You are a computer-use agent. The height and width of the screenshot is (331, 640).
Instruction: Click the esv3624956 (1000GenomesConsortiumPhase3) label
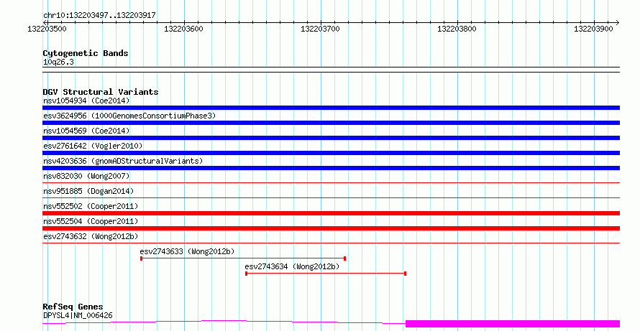point(129,116)
